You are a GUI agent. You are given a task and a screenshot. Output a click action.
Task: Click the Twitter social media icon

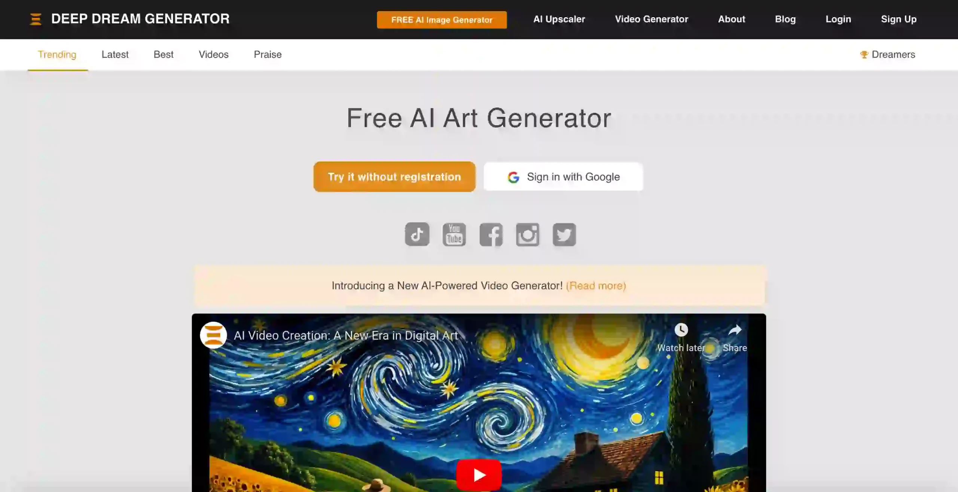click(564, 234)
